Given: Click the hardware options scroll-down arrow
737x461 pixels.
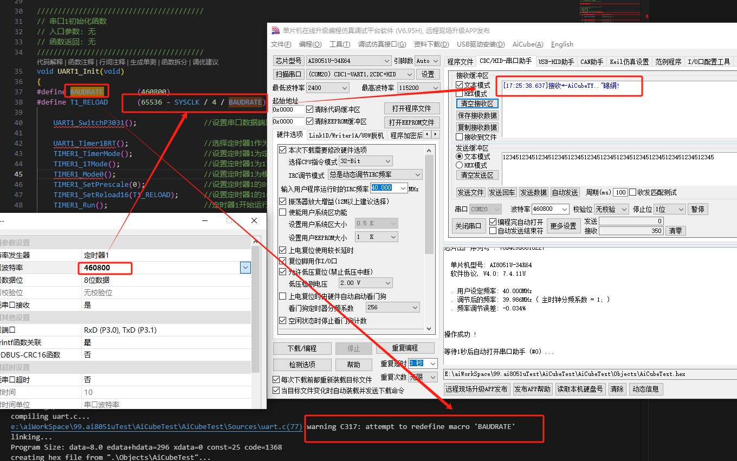Looking at the screenshot, I should (430, 329).
